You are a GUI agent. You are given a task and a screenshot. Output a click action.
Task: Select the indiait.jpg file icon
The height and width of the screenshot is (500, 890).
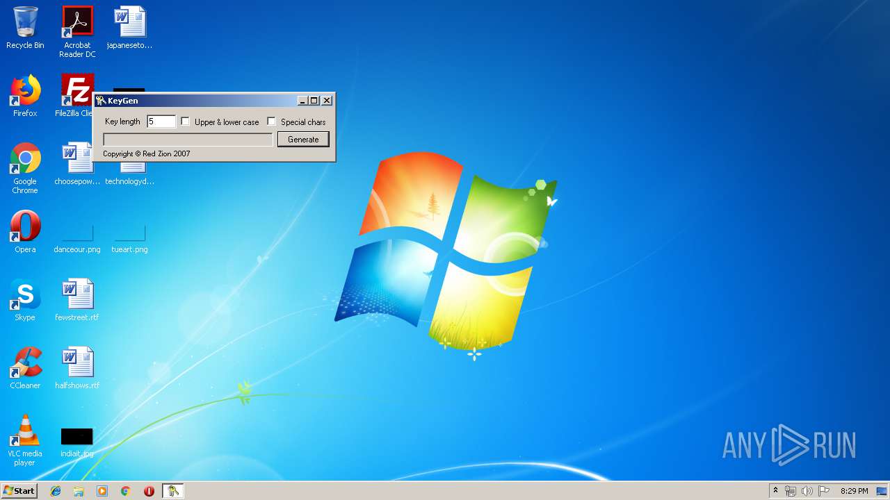tap(77, 443)
